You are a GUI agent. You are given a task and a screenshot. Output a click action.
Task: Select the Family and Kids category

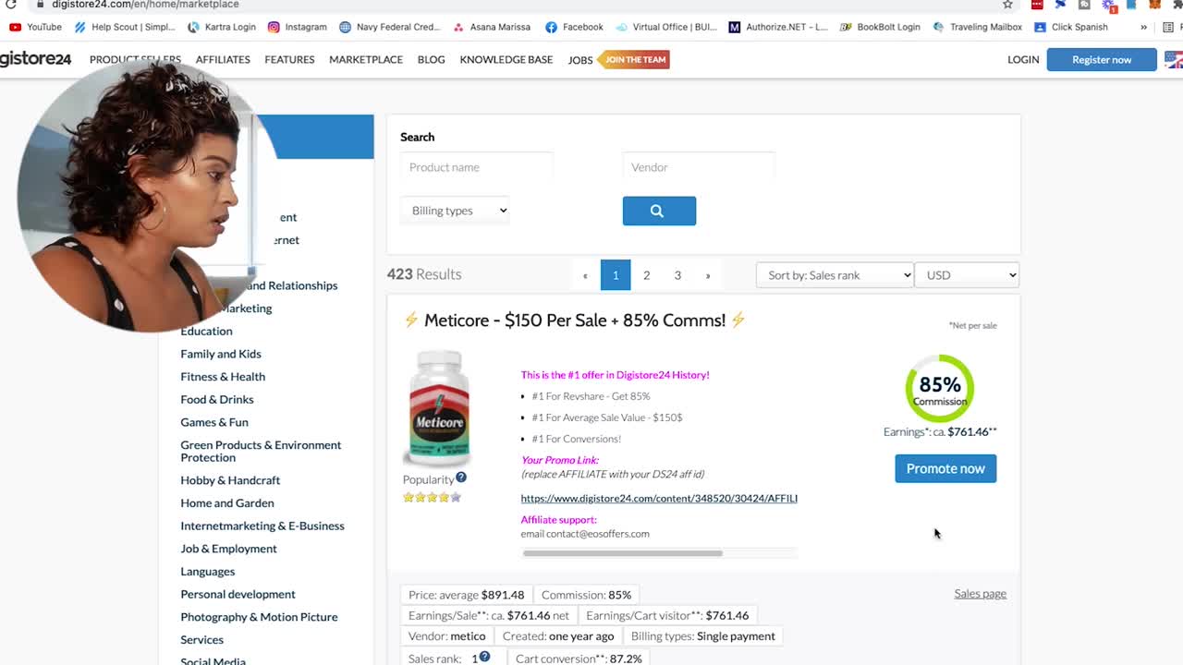[x=221, y=354]
